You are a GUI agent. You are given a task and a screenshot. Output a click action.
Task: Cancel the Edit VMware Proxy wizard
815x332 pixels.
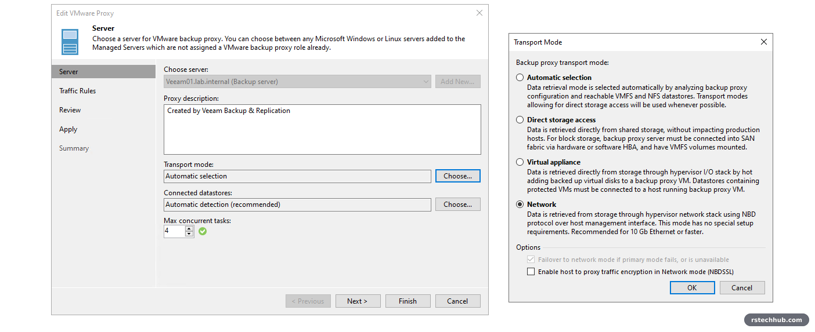458,301
